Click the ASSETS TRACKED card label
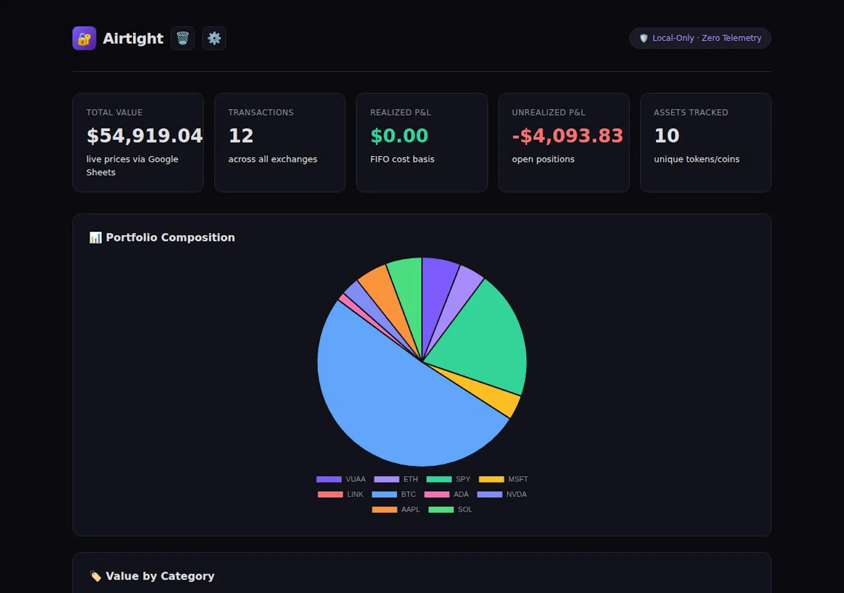 coord(691,112)
